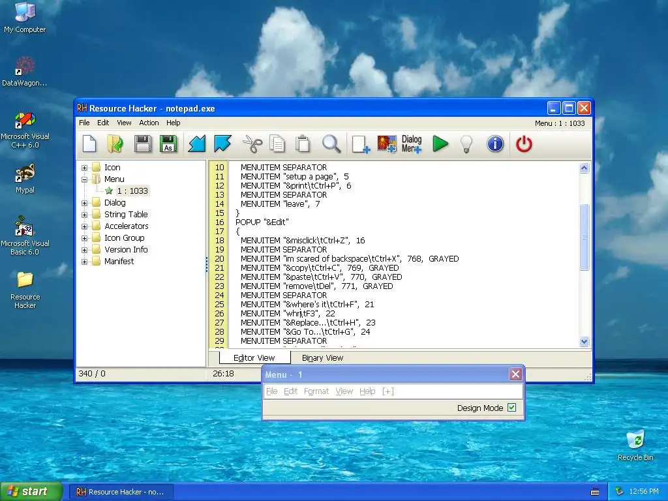
Task: Click the Copy pages icon
Action: pyautogui.click(x=277, y=144)
